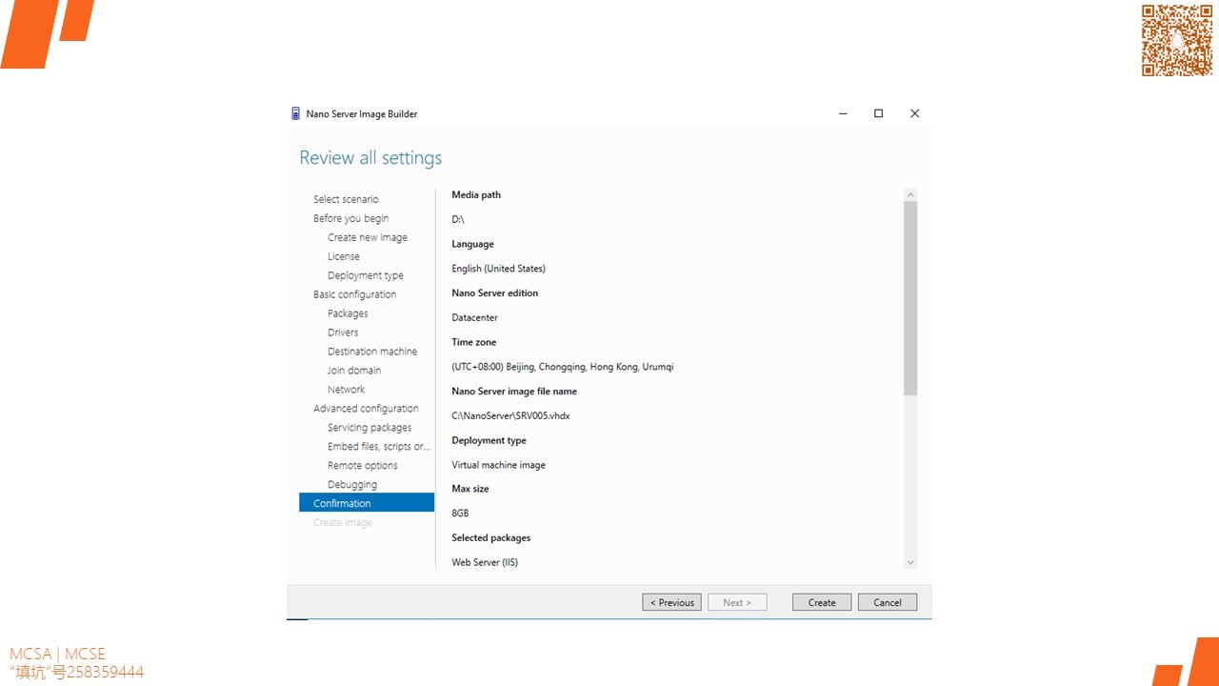This screenshot has width=1219, height=686.
Task: Click the Media path label
Action: pos(476,194)
